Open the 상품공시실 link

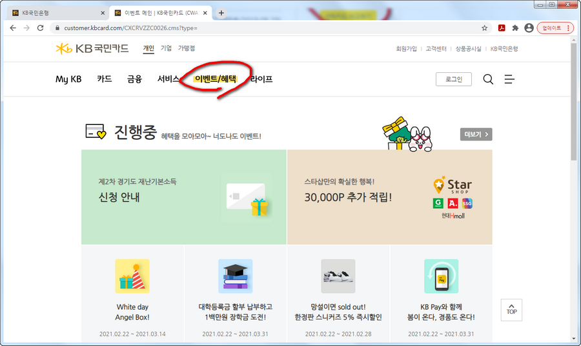pyautogui.click(x=468, y=49)
